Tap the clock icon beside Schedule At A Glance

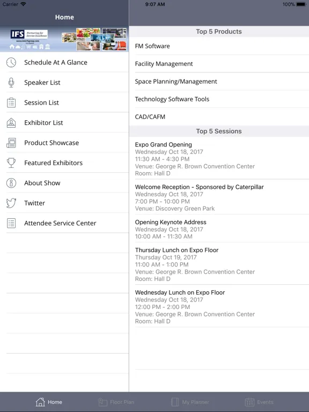[x=11, y=63]
